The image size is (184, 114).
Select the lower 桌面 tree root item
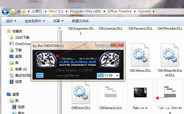tap(13, 94)
